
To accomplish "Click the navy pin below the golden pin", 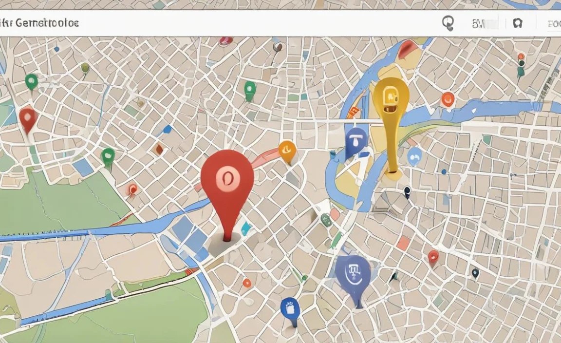I will point(407,191).
